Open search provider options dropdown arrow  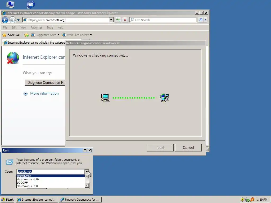tap(205, 20)
